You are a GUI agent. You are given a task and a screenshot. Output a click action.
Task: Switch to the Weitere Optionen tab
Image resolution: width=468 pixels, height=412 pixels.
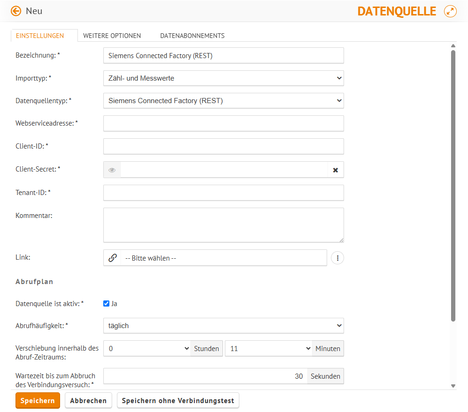[x=112, y=36]
